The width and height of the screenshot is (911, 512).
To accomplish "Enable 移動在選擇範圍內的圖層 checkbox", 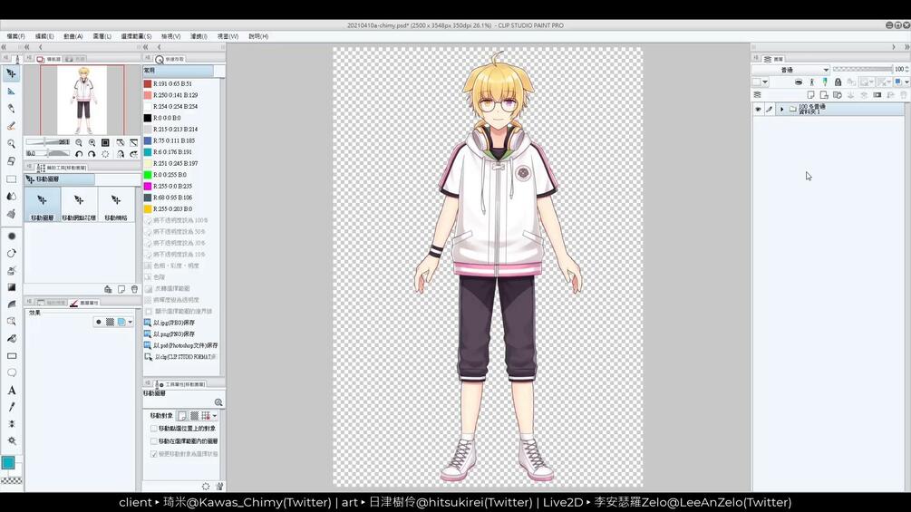I will point(153,441).
